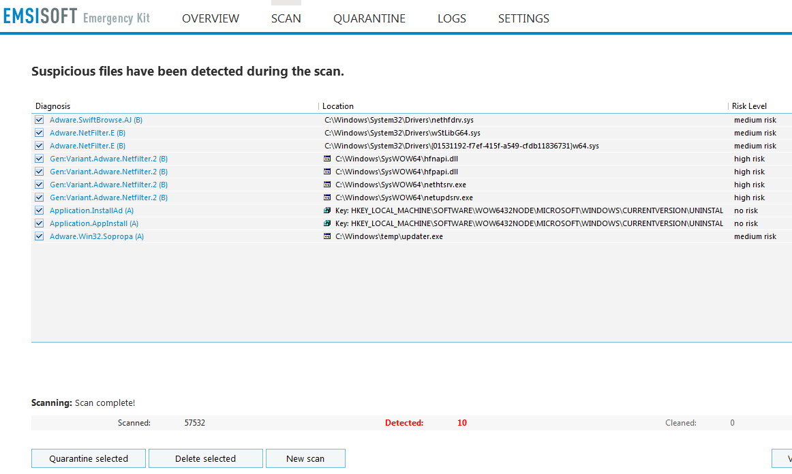The height and width of the screenshot is (474, 792).
Task: Open the Settings tab
Action: click(523, 18)
